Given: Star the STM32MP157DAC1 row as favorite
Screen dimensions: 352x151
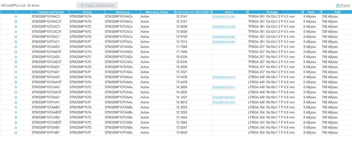Looking at the screenshot, I should 16,37.
